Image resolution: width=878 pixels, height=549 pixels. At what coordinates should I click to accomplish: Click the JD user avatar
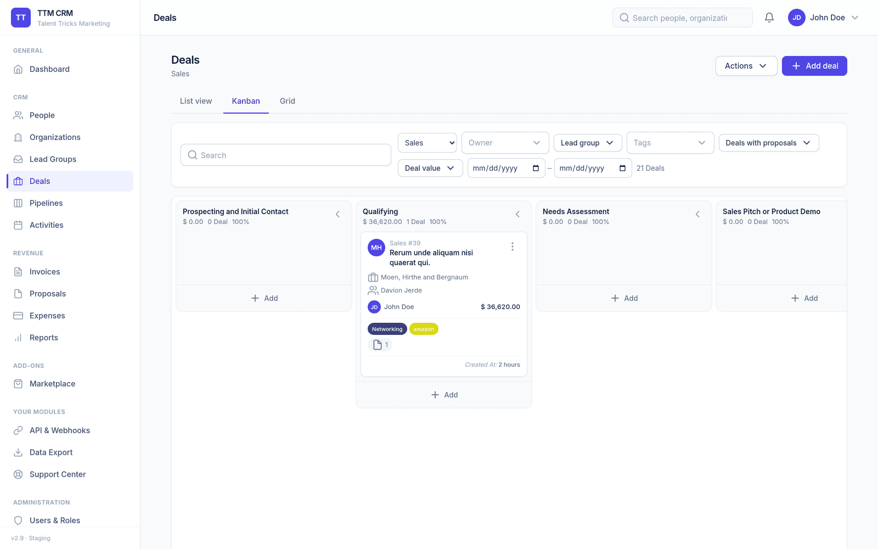797,18
